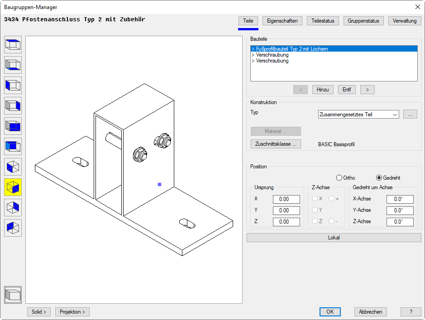
Task: Switch to the Eigenschaften tab
Action: click(x=282, y=21)
